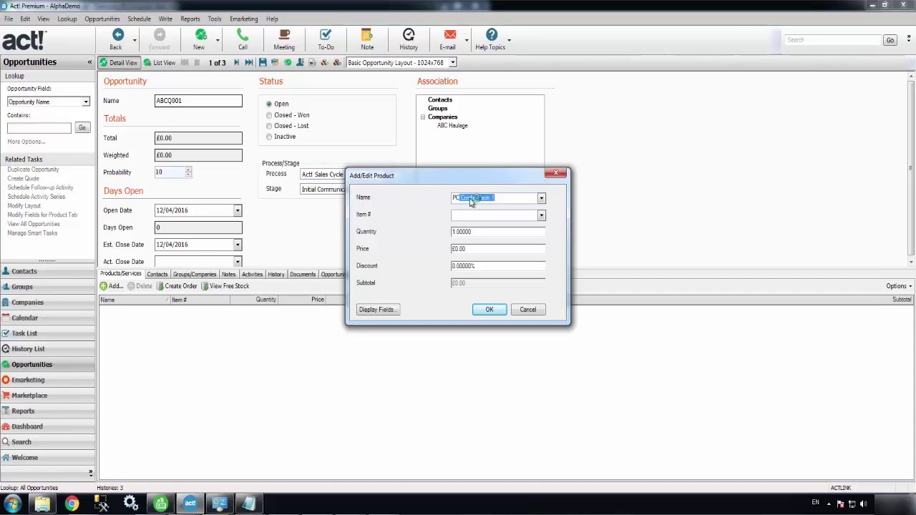Open the Reports menu

pyautogui.click(x=190, y=19)
